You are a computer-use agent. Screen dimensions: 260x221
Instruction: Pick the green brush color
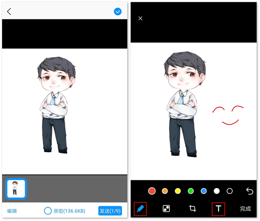191,191
